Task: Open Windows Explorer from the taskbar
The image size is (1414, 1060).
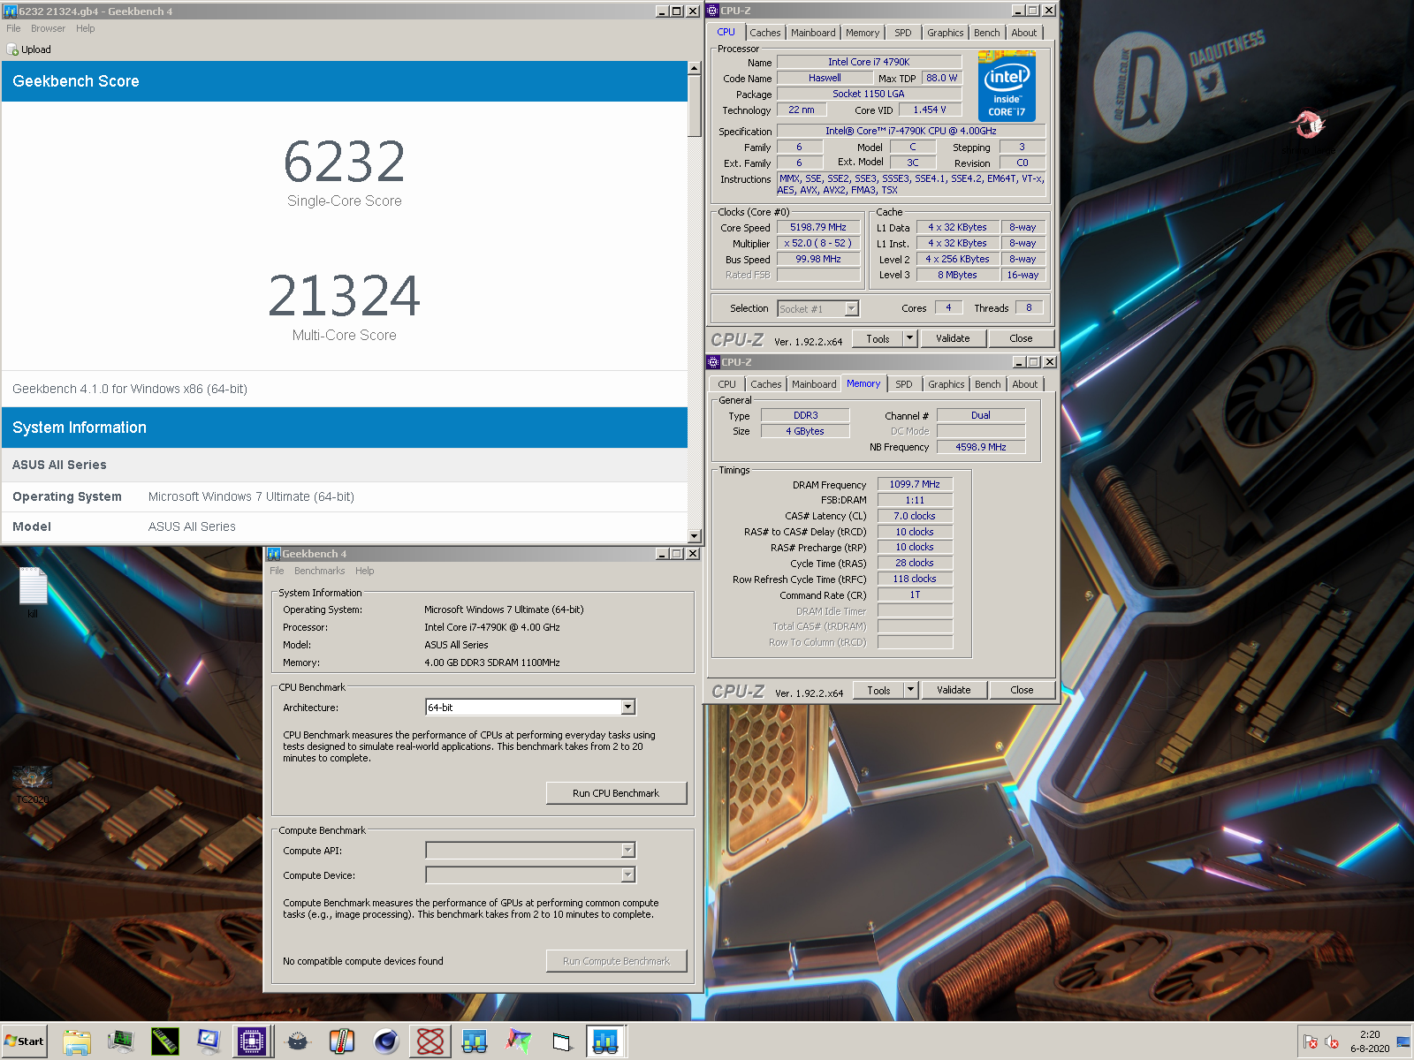Action: tap(77, 1041)
